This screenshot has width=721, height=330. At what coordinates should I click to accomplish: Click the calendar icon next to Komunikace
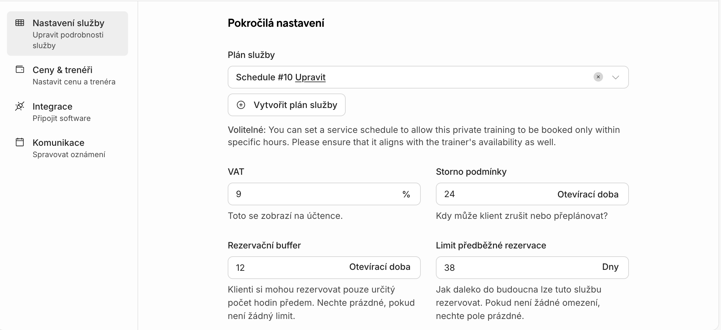(x=20, y=142)
